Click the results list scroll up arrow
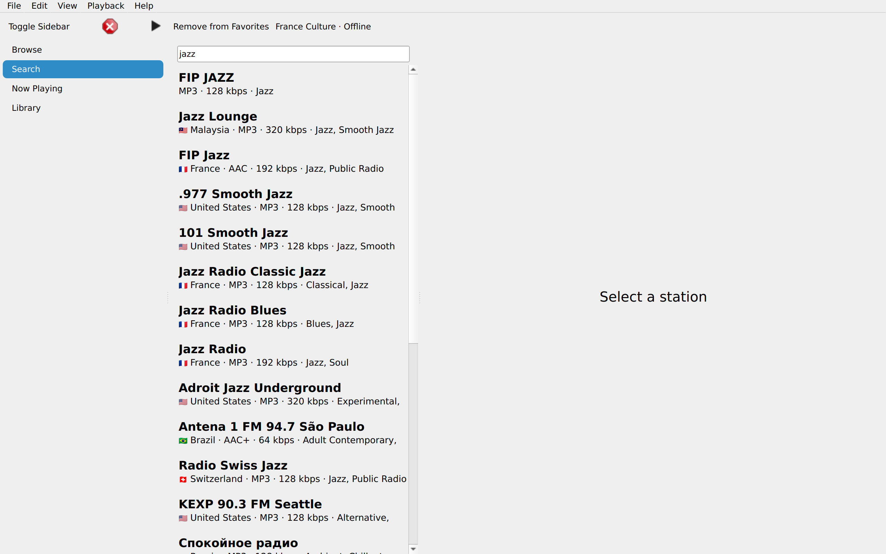Image resolution: width=886 pixels, height=554 pixels. (x=413, y=70)
